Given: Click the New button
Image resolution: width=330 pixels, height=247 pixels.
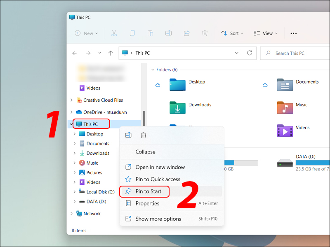Looking at the screenshot, I should coord(86,33).
